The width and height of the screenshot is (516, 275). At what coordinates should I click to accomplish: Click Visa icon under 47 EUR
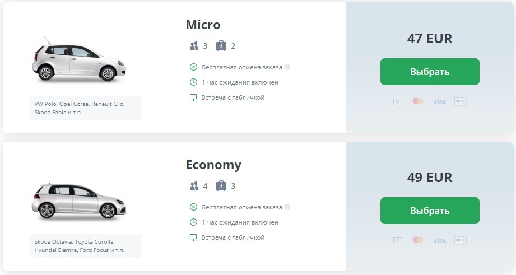439,102
